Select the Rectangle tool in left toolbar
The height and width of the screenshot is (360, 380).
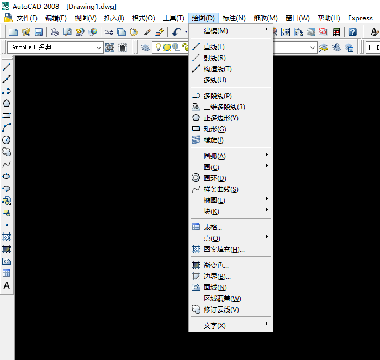[x=7, y=115]
